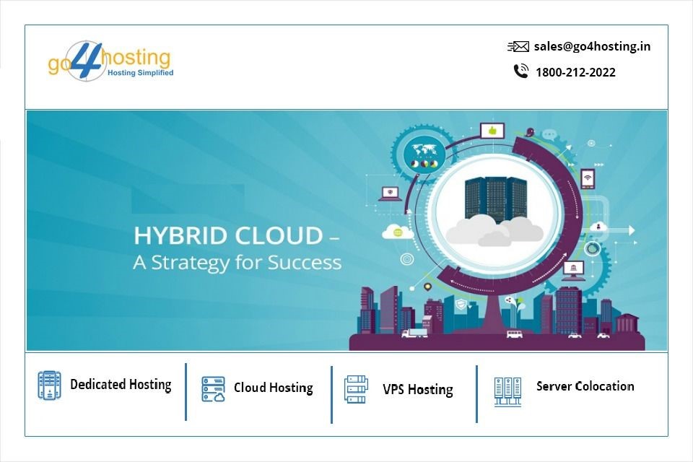Click the email envelope icon
This screenshot has height=462, width=693.
click(518, 46)
